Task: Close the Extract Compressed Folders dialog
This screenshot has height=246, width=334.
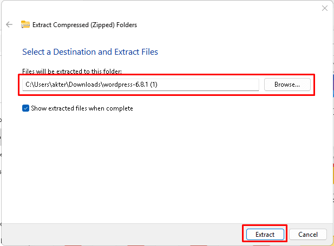Action: [x=325, y=8]
